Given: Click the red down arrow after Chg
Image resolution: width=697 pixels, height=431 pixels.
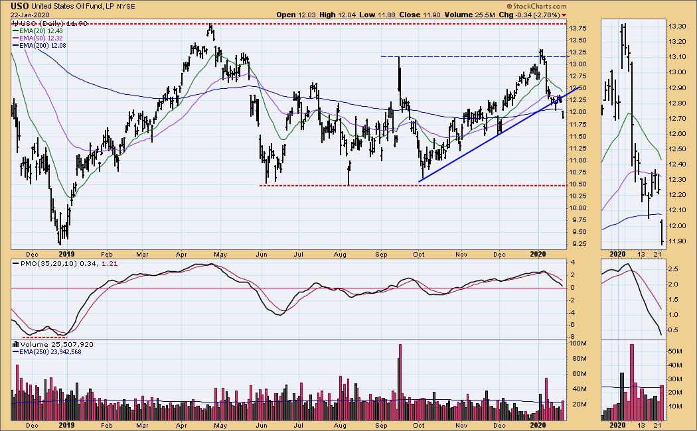Looking at the screenshot, I should pos(564,15).
